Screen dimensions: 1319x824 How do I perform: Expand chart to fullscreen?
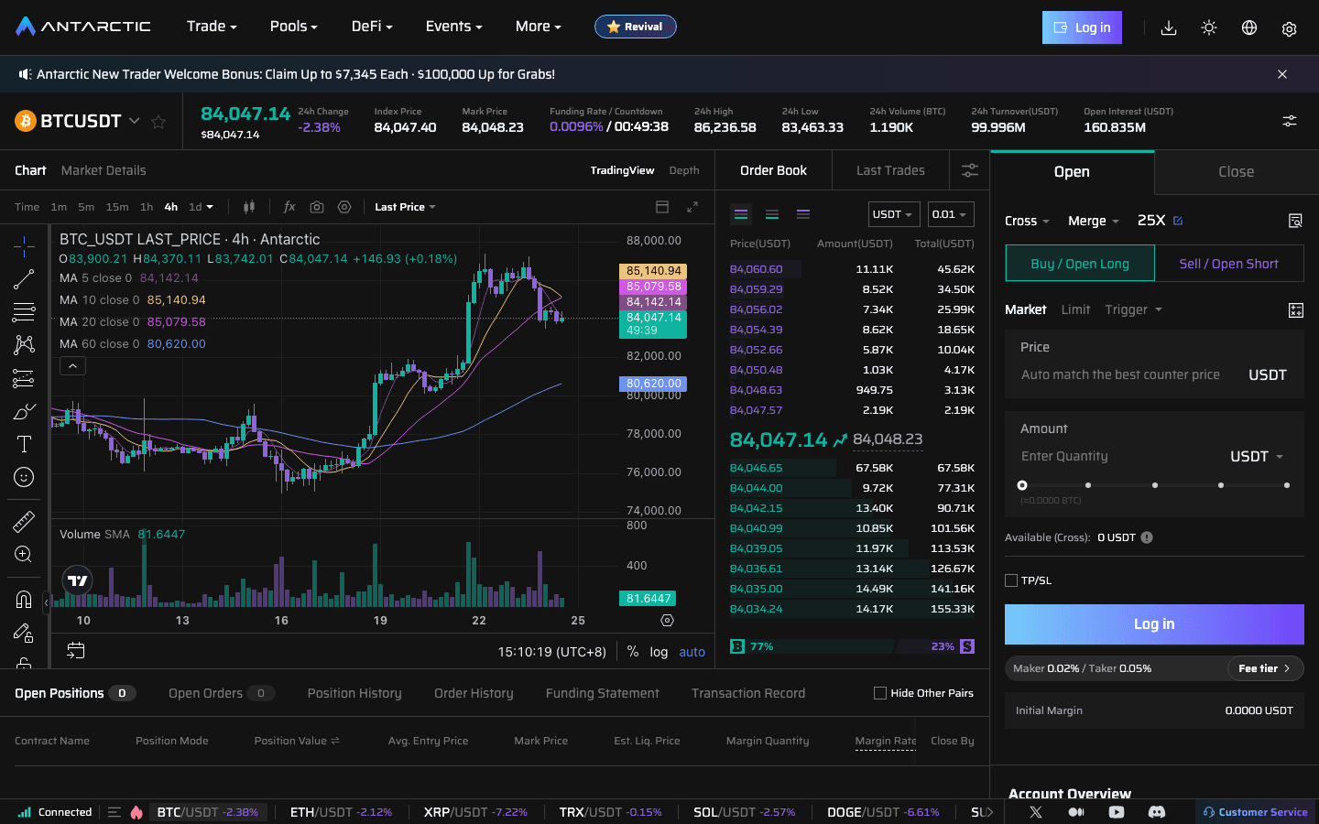692,207
